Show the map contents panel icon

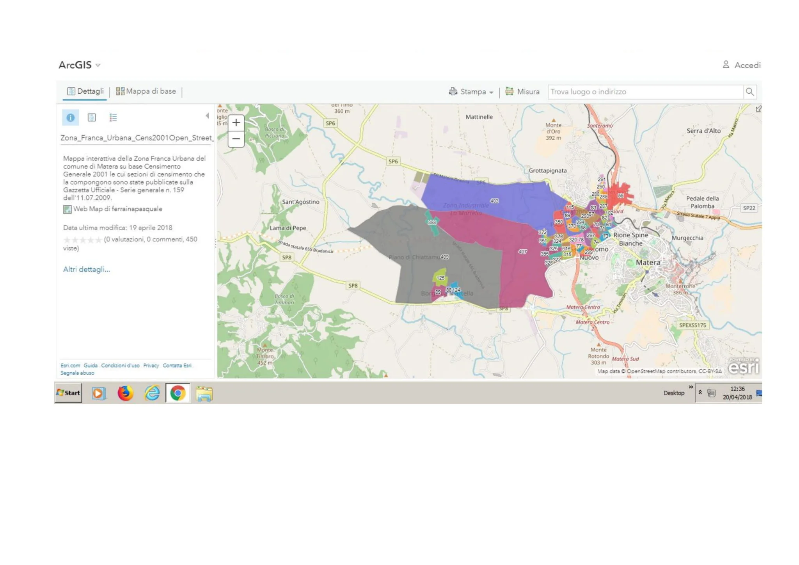pos(92,117)
